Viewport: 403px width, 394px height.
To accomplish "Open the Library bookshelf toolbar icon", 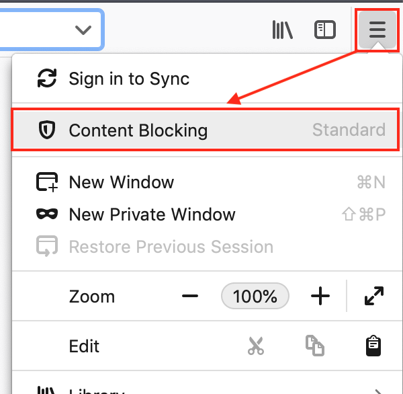I will tap(282, 30).
